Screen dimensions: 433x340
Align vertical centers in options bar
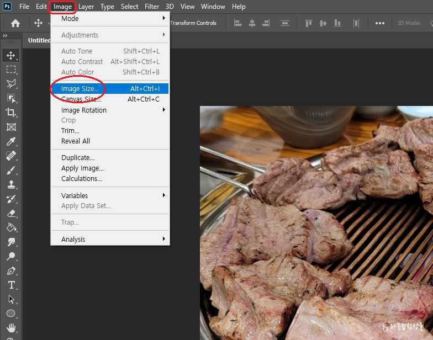(x=323, y=23)
